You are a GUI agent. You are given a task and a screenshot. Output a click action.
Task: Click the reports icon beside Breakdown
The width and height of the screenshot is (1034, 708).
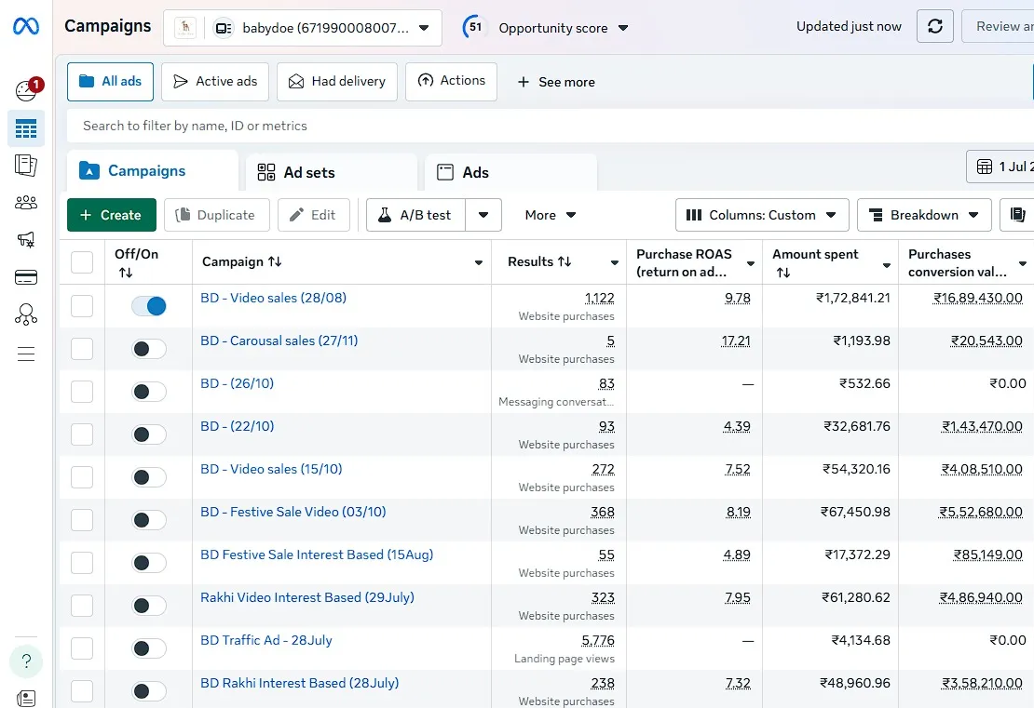[1017, 215]
